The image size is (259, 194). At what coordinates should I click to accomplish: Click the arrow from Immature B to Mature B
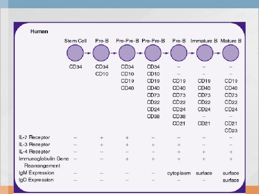218,53
